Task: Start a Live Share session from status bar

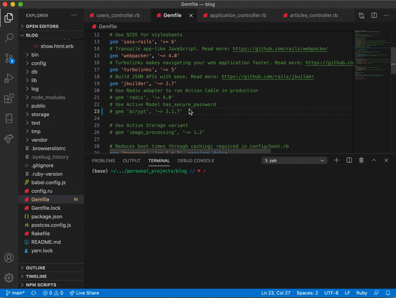Action: [84, 293]
